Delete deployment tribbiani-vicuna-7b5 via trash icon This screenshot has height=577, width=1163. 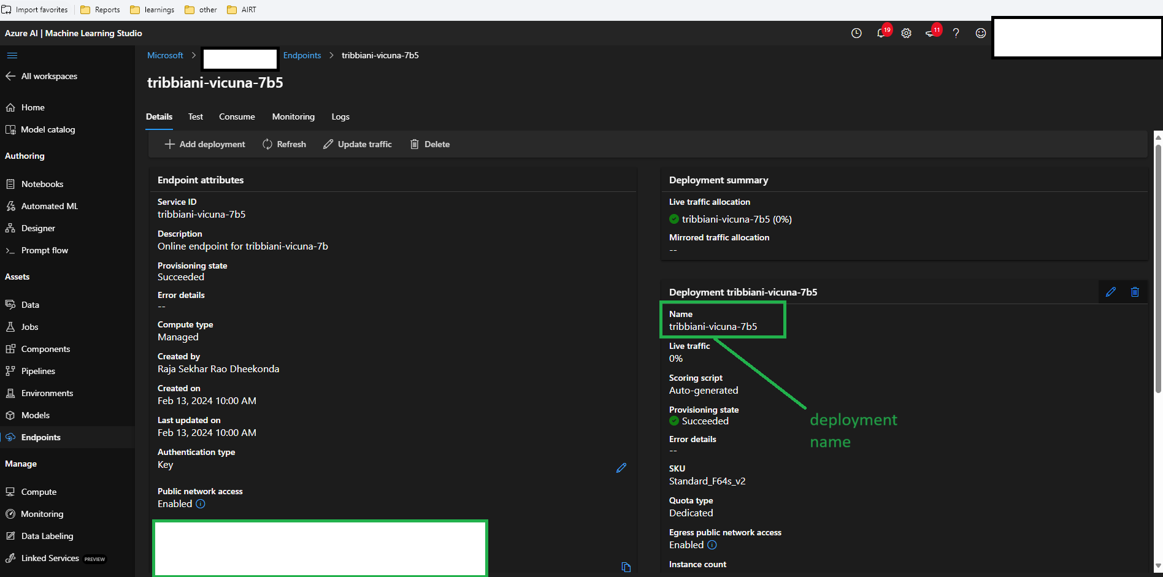click(x=1135, y=291)
